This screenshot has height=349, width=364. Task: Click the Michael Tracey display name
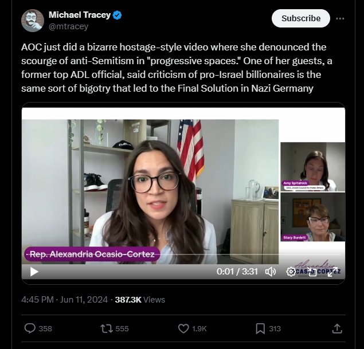[x=80, y=15]
